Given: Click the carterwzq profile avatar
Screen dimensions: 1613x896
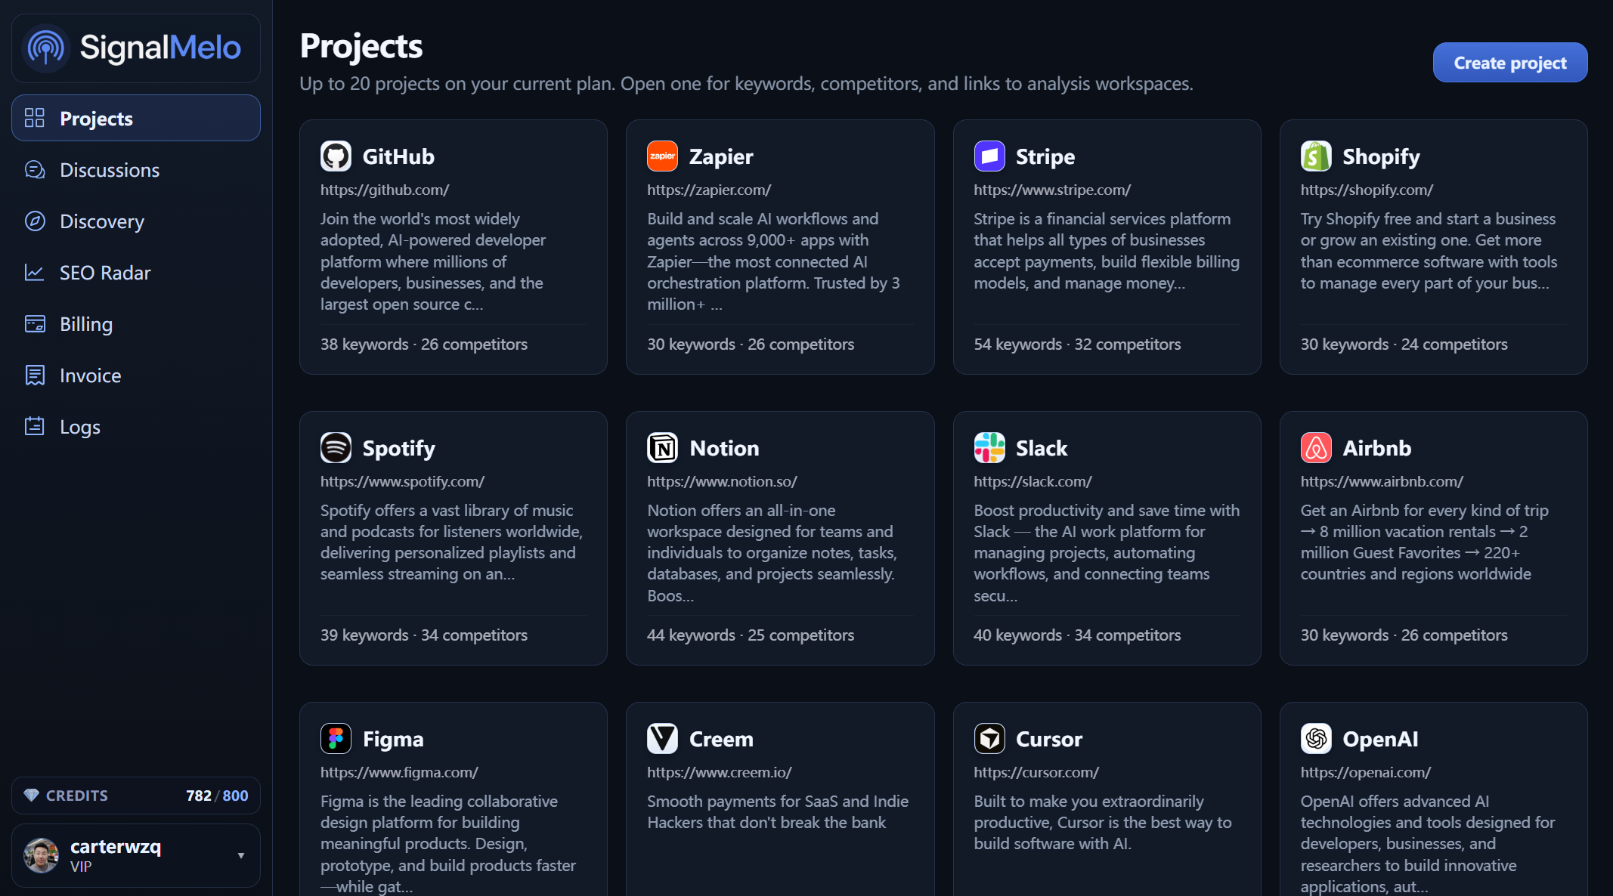Looking at the screenshot, I should click(x=41, y=854).
